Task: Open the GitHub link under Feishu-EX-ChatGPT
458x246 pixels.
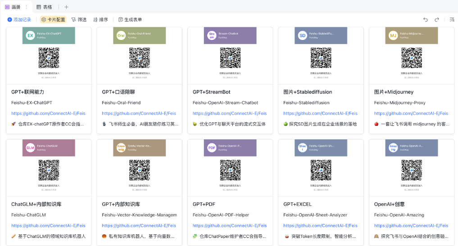Action: click(x=48, y=113)
